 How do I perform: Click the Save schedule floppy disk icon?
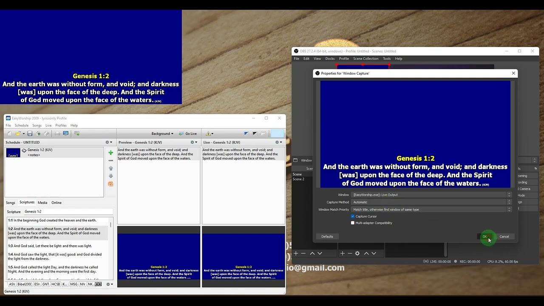click(30, 133)
